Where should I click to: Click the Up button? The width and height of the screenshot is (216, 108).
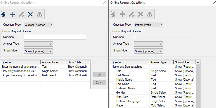(x=100, y=75)
